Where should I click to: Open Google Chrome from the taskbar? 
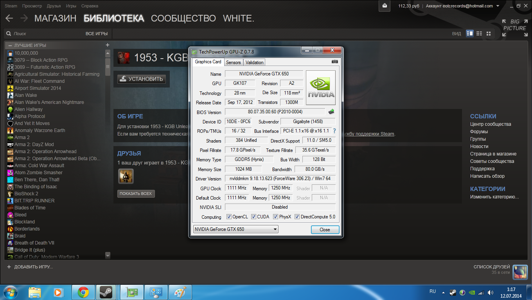coord(83,292)
